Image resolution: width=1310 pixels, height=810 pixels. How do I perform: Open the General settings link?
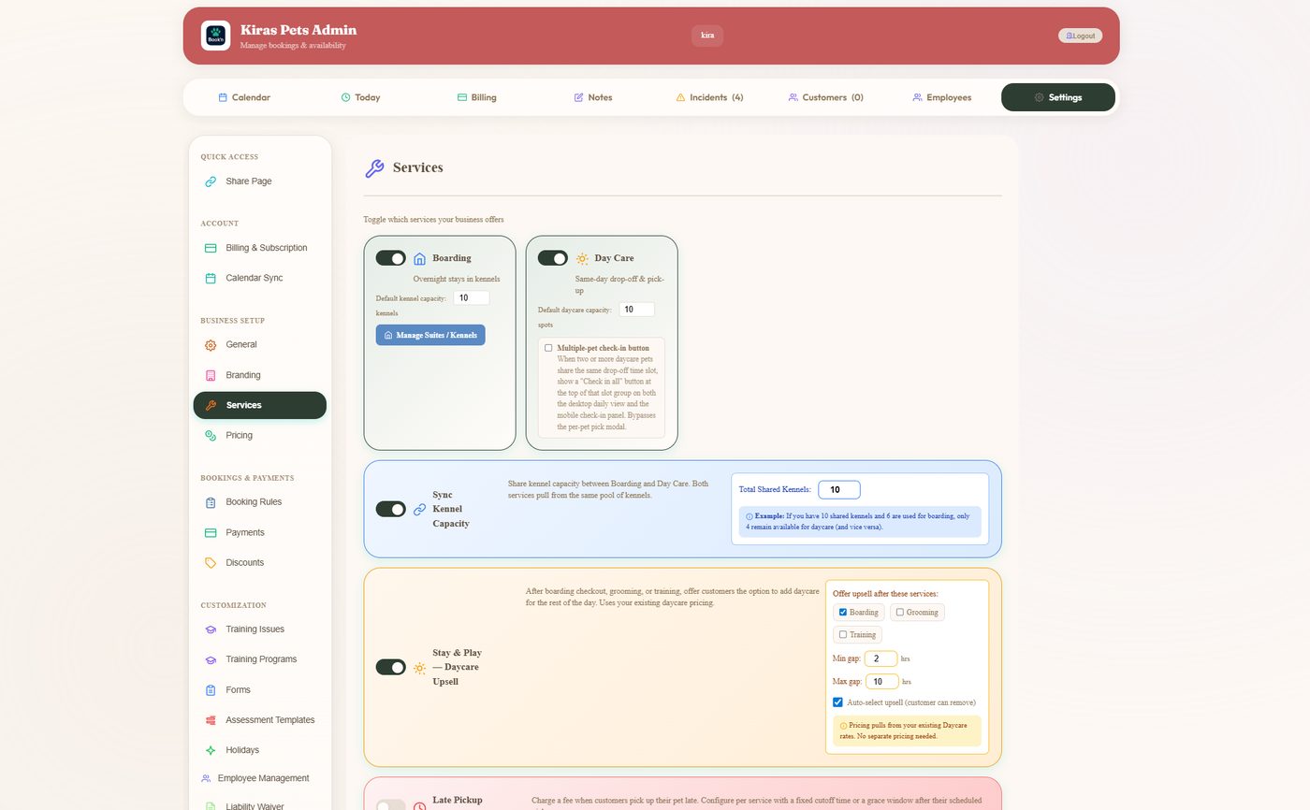(260, 345)
